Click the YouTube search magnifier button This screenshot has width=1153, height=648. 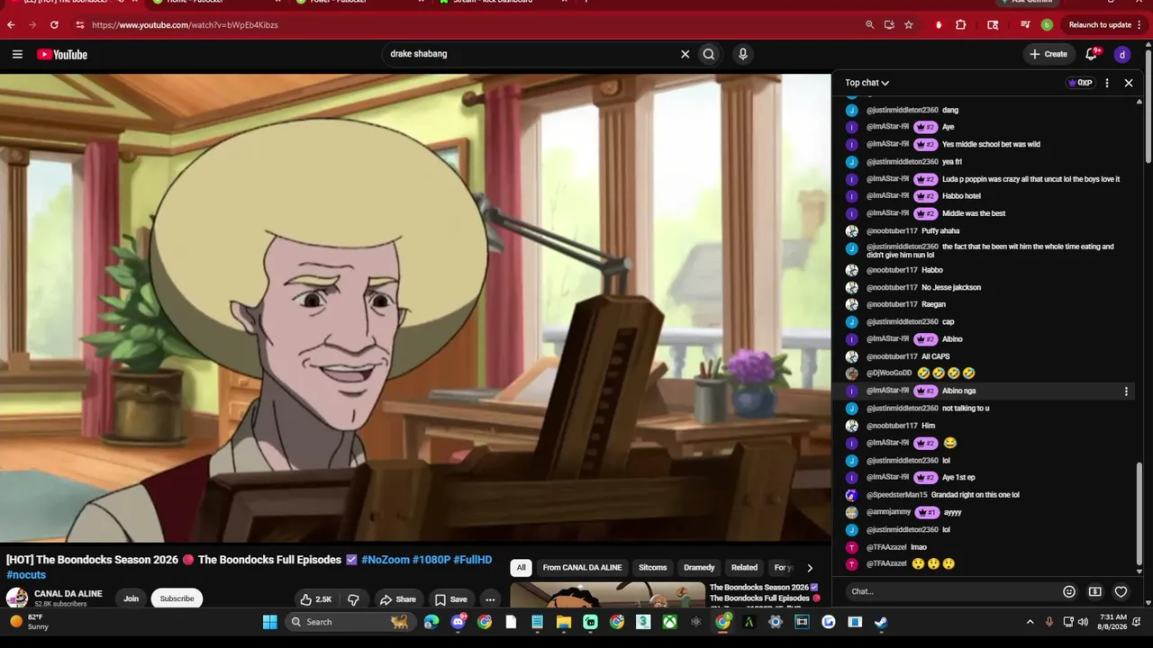[709, 54]
